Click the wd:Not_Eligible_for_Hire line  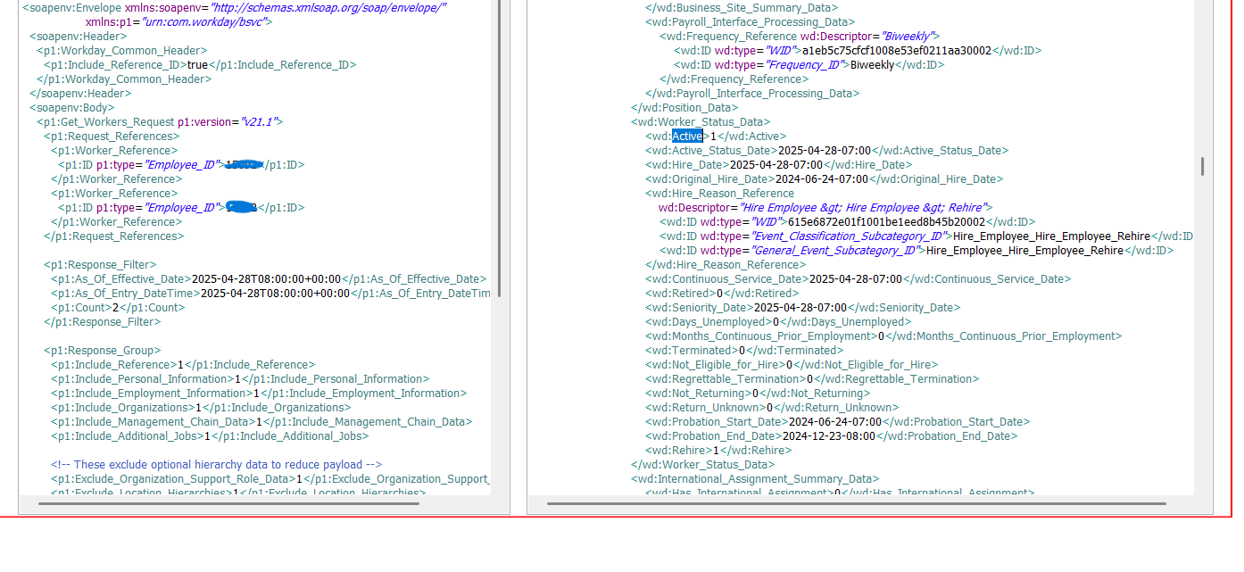(792, 364)
